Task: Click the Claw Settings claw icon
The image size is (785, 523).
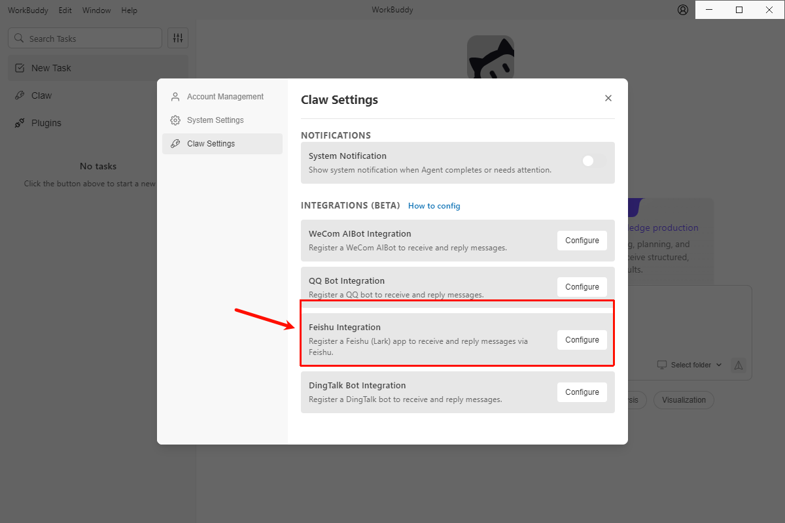Action: point(175,144)
